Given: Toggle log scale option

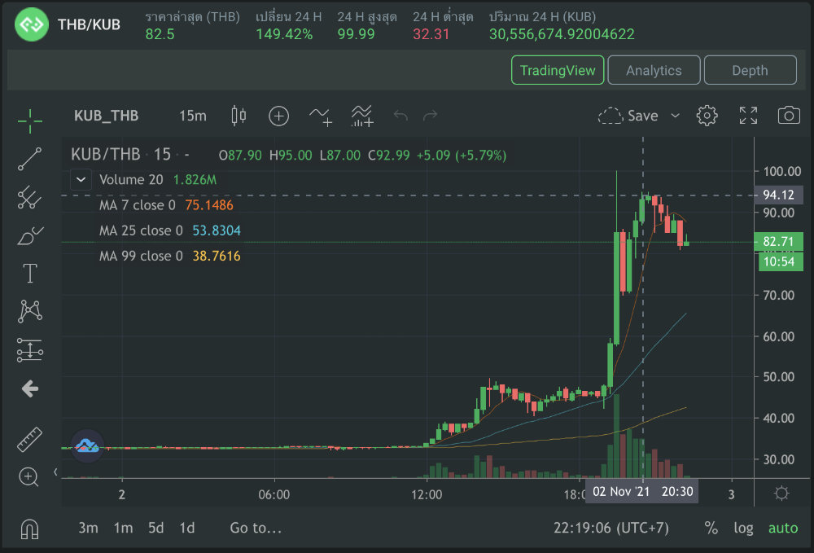Looking at the screenshot, I should (x=743, y=528).
